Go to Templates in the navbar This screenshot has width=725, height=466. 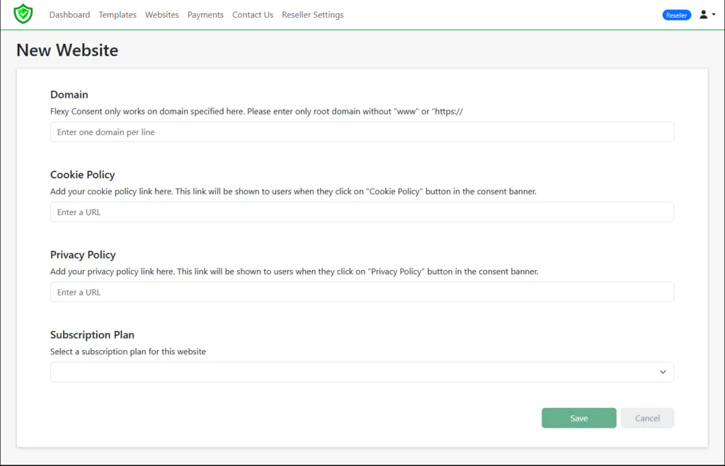118,15
